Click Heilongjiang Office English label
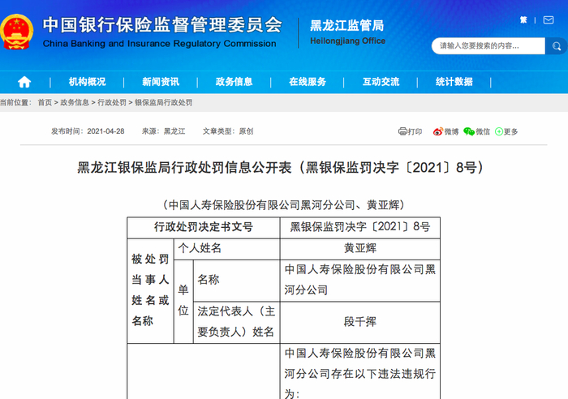Viewport: 568px width, 399px height. (348, 41)
